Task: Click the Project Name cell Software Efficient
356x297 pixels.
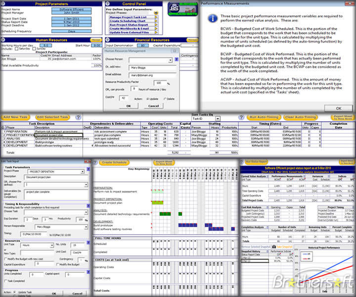Action: [72, 9]
